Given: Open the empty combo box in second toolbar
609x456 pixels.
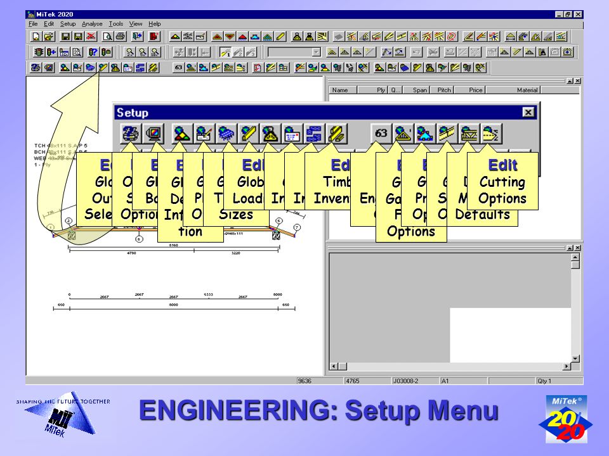Looking at the screenshot, I should tap(294, 52).
